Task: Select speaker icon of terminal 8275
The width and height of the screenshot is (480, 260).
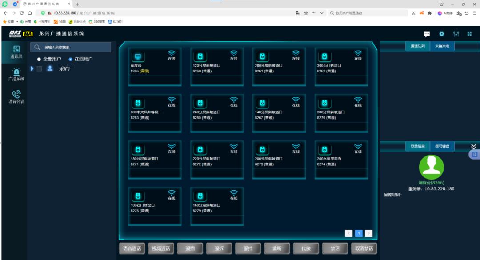Action: (x=138, y=196)
